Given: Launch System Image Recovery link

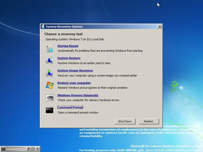Looking at the screenshot, I should click(75, 70).
